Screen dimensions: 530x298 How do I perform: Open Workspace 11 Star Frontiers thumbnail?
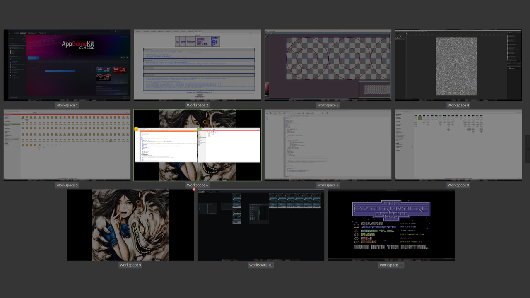(391, 225)
